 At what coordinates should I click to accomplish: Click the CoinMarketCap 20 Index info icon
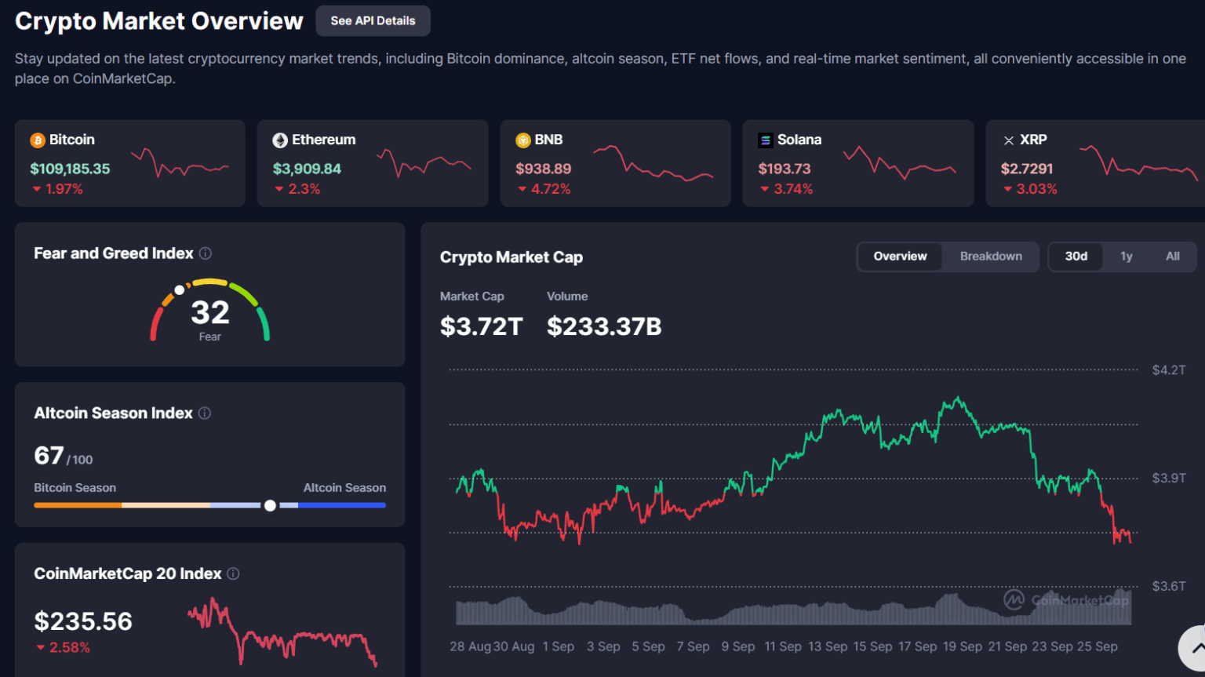point(233,573)
